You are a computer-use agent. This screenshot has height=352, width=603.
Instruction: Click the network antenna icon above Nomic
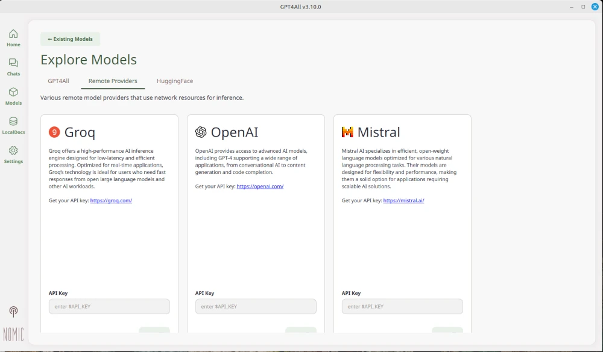coord(13,311)
